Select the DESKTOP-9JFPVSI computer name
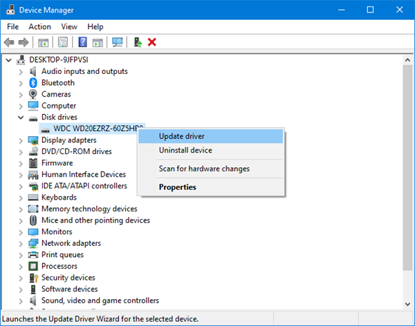The image size is (415, 326). click(59, 60)
